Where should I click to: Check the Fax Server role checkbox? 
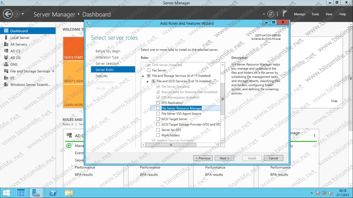[x=149, y=70]
